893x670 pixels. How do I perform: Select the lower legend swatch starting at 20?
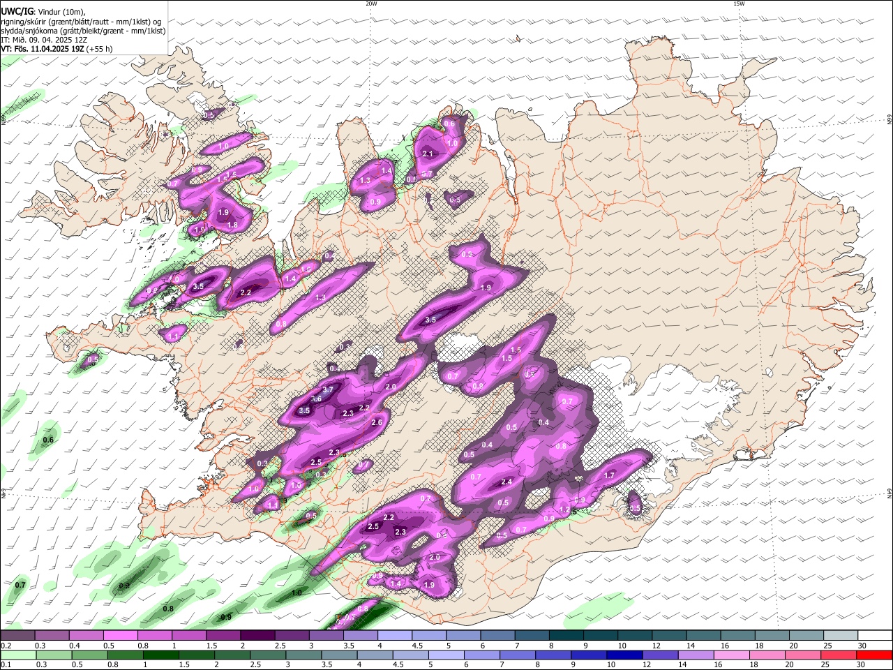pyautogui.click(x=803, y=655)
